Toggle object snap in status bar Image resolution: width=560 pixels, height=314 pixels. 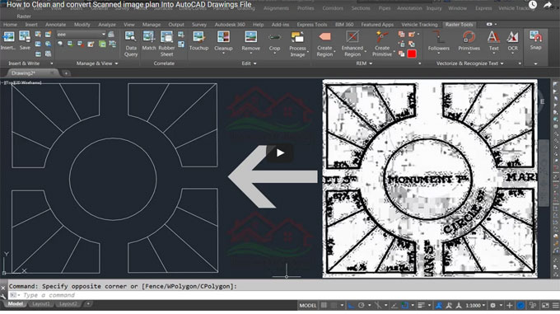[404, 306]
